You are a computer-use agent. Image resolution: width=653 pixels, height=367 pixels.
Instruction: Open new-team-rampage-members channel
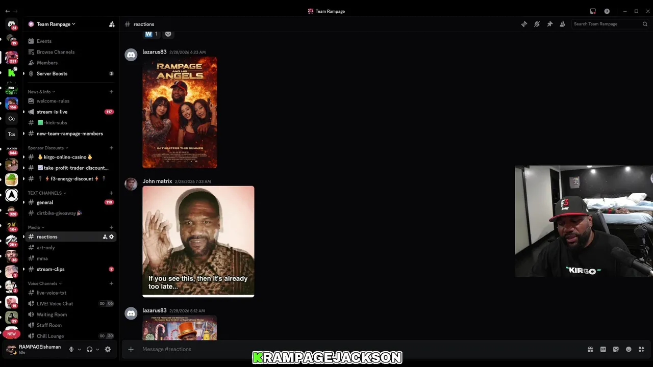pos(70,134)
